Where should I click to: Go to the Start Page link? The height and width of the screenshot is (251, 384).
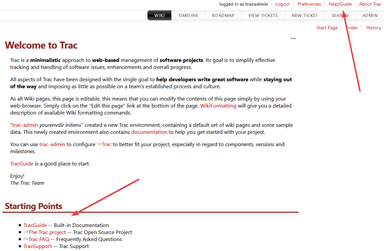(327, 28)
